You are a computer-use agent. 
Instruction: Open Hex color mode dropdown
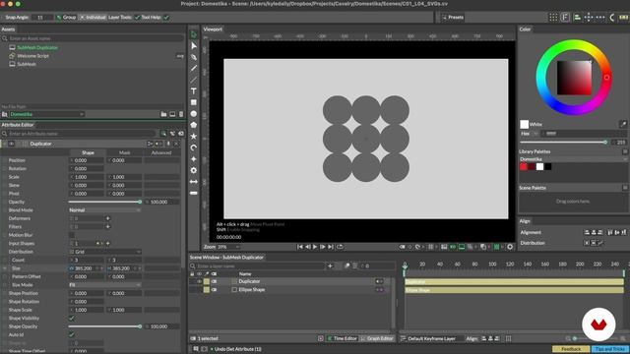pyautogui.click(x=530, y=134)
